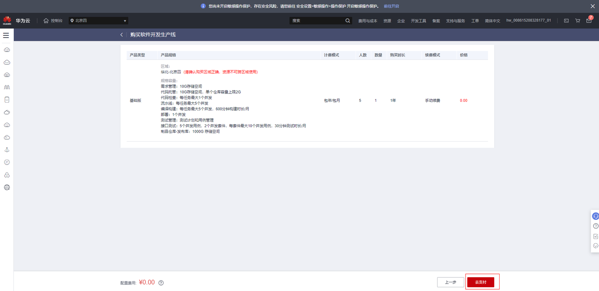The height and width of the screenshot is (291, 599).
Task: Click the smiley satisfaction survey icon
Action: (x=595, y=246)
